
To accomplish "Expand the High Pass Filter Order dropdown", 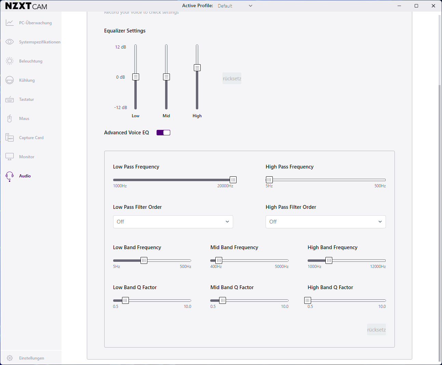I will point(325,222).
